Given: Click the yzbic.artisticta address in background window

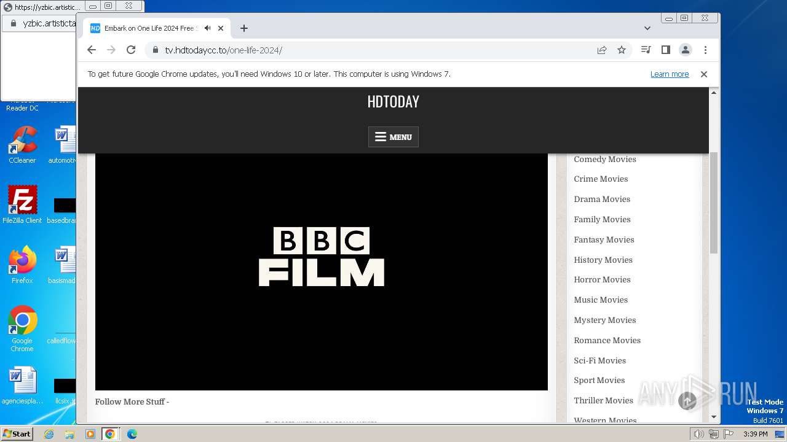Looking at the screenshot, I should coord(49,23).
